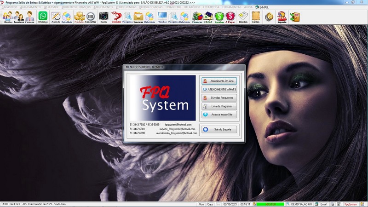Click the A Pagar icon
This screenshot has height=207, width=368.
(x=230, y=17)
